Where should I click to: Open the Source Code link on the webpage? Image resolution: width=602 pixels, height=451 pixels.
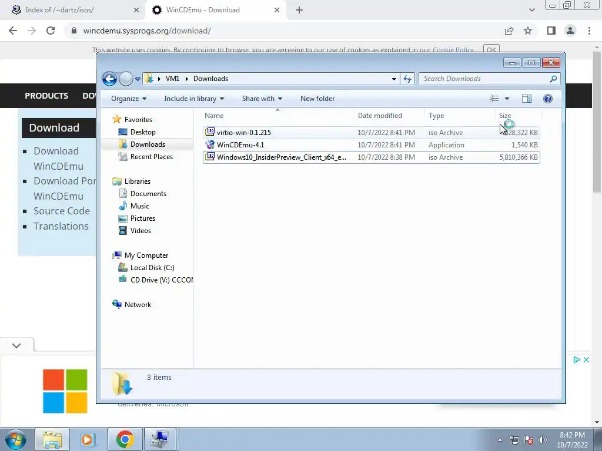62,211
